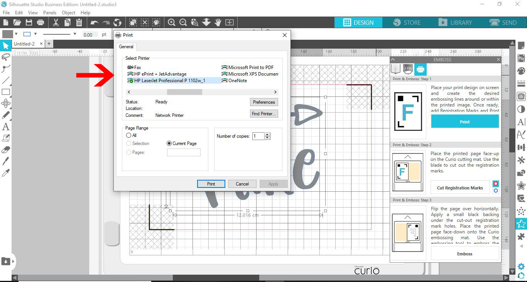This screenshot has height=282, width=527.
Task: Open the puzzle-piece panel icon
Action: (x=521, y=236)
